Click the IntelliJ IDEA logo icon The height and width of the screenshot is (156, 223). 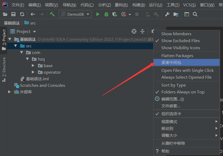click(5, 5)
